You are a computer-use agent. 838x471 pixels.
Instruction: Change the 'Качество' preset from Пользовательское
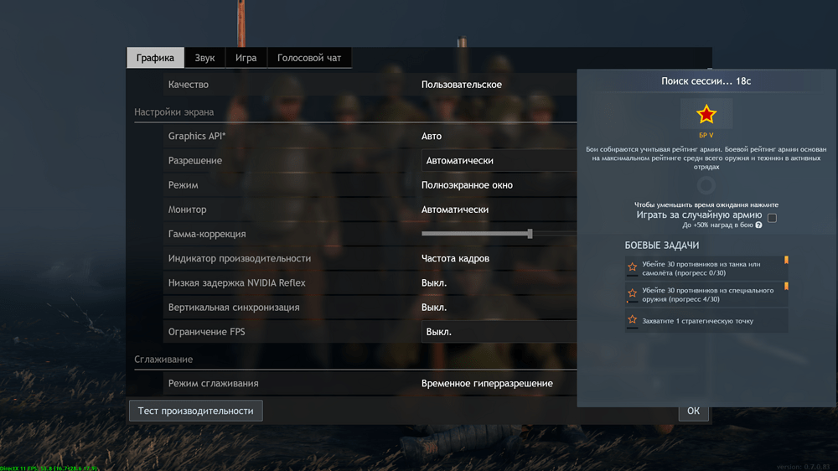pyautogui.click(x=462, y=85)
